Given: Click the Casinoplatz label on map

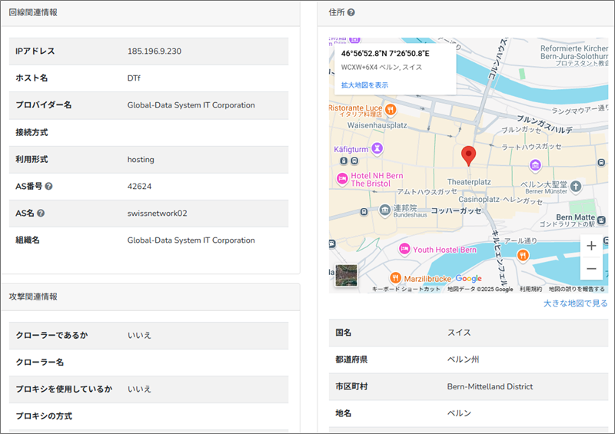Looking at the screenshot, I should (479, 199).
